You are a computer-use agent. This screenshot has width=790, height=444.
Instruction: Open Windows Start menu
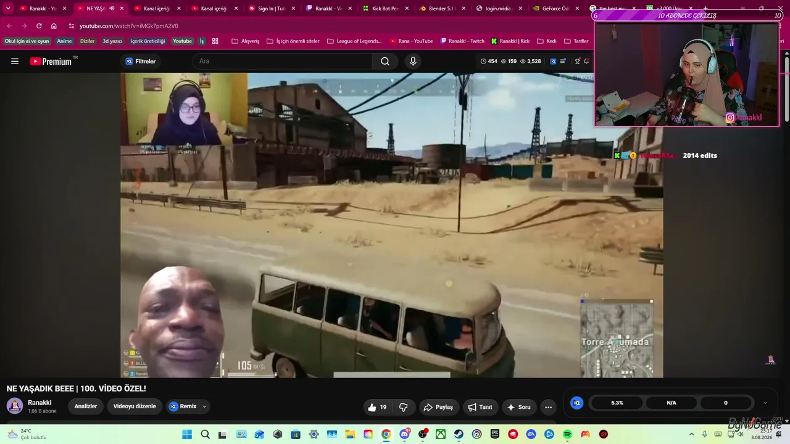[x=187, y=434]
